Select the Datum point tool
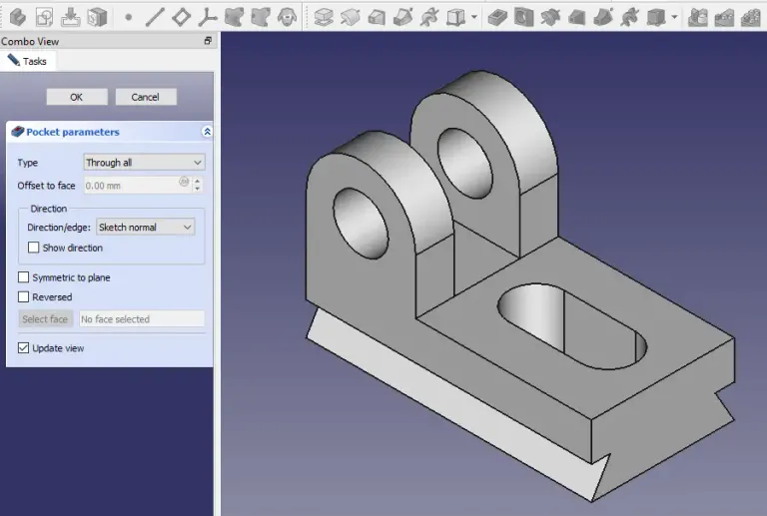Screen dimensions: 767x516 (129, 17)
